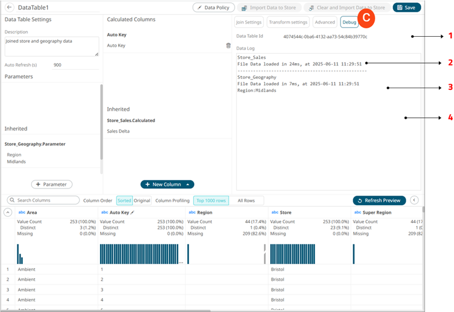The image size is (454, 312).
Task: Collapse the column profiling with the chevron-up icon
Action: coord(8,213)
